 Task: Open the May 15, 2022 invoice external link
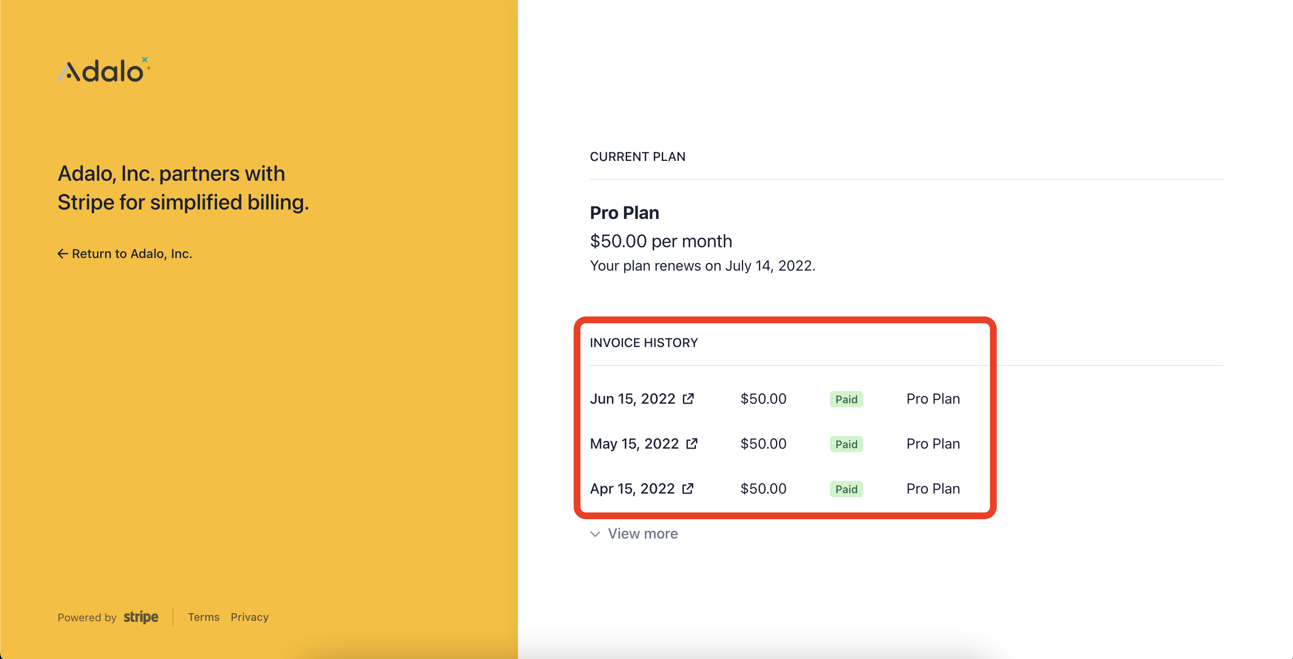click(x=692, y=444)
